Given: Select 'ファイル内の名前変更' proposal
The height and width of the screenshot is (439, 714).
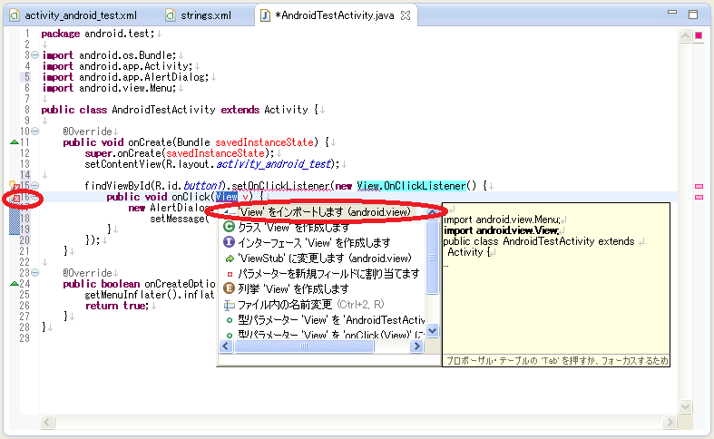Looking at the screenshot, I should 298,304.
